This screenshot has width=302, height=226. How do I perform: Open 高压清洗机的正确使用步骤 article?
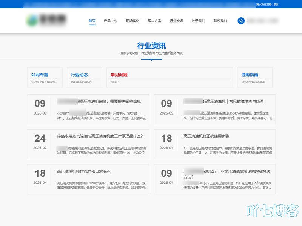click(x=206, y=136)
